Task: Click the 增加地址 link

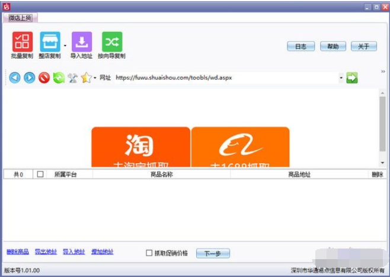Action: (102, 252)
